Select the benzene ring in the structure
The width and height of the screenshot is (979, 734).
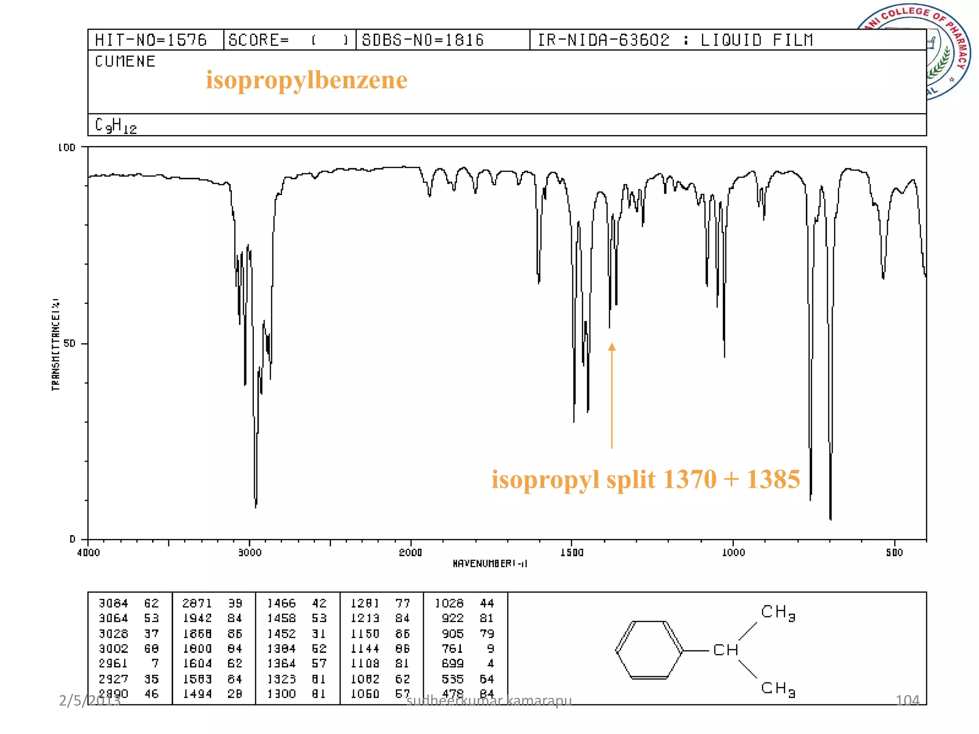(x=649, y=650)
